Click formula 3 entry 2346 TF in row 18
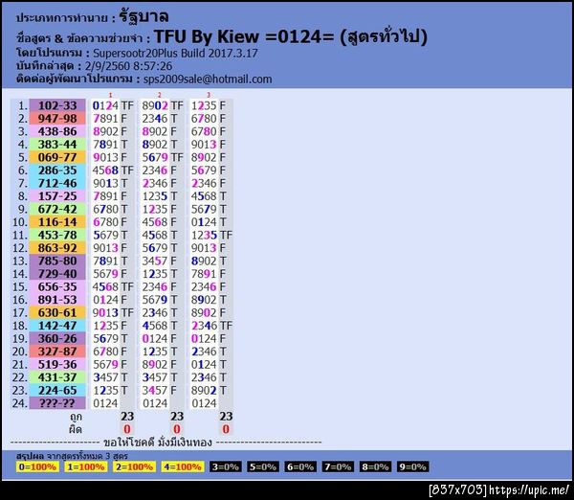This screenshot has height=500, width=574. pos(211,326)
